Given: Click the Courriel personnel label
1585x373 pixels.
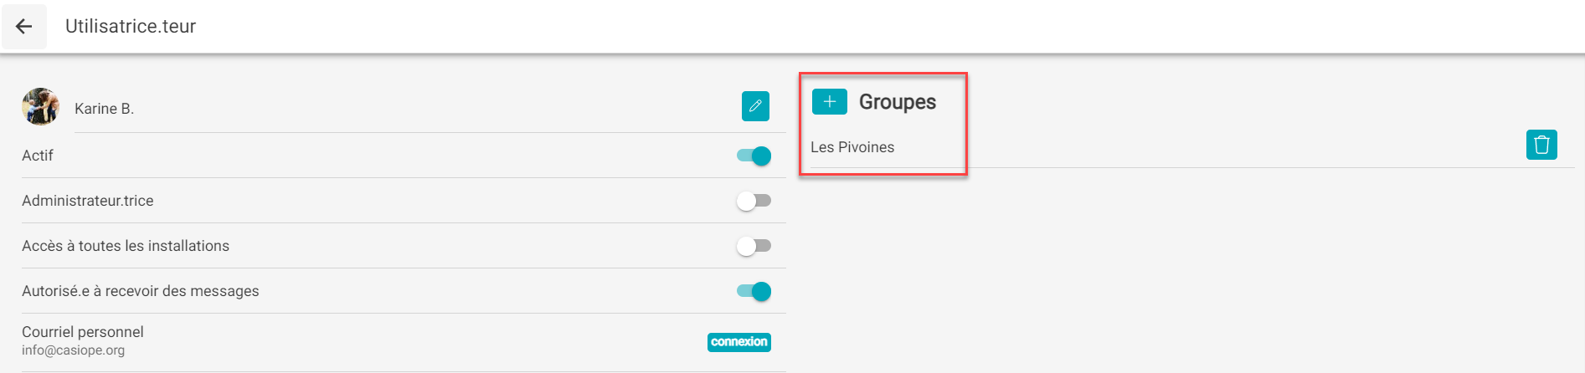Looking at the screenshot, I should (x=83, y=332).
